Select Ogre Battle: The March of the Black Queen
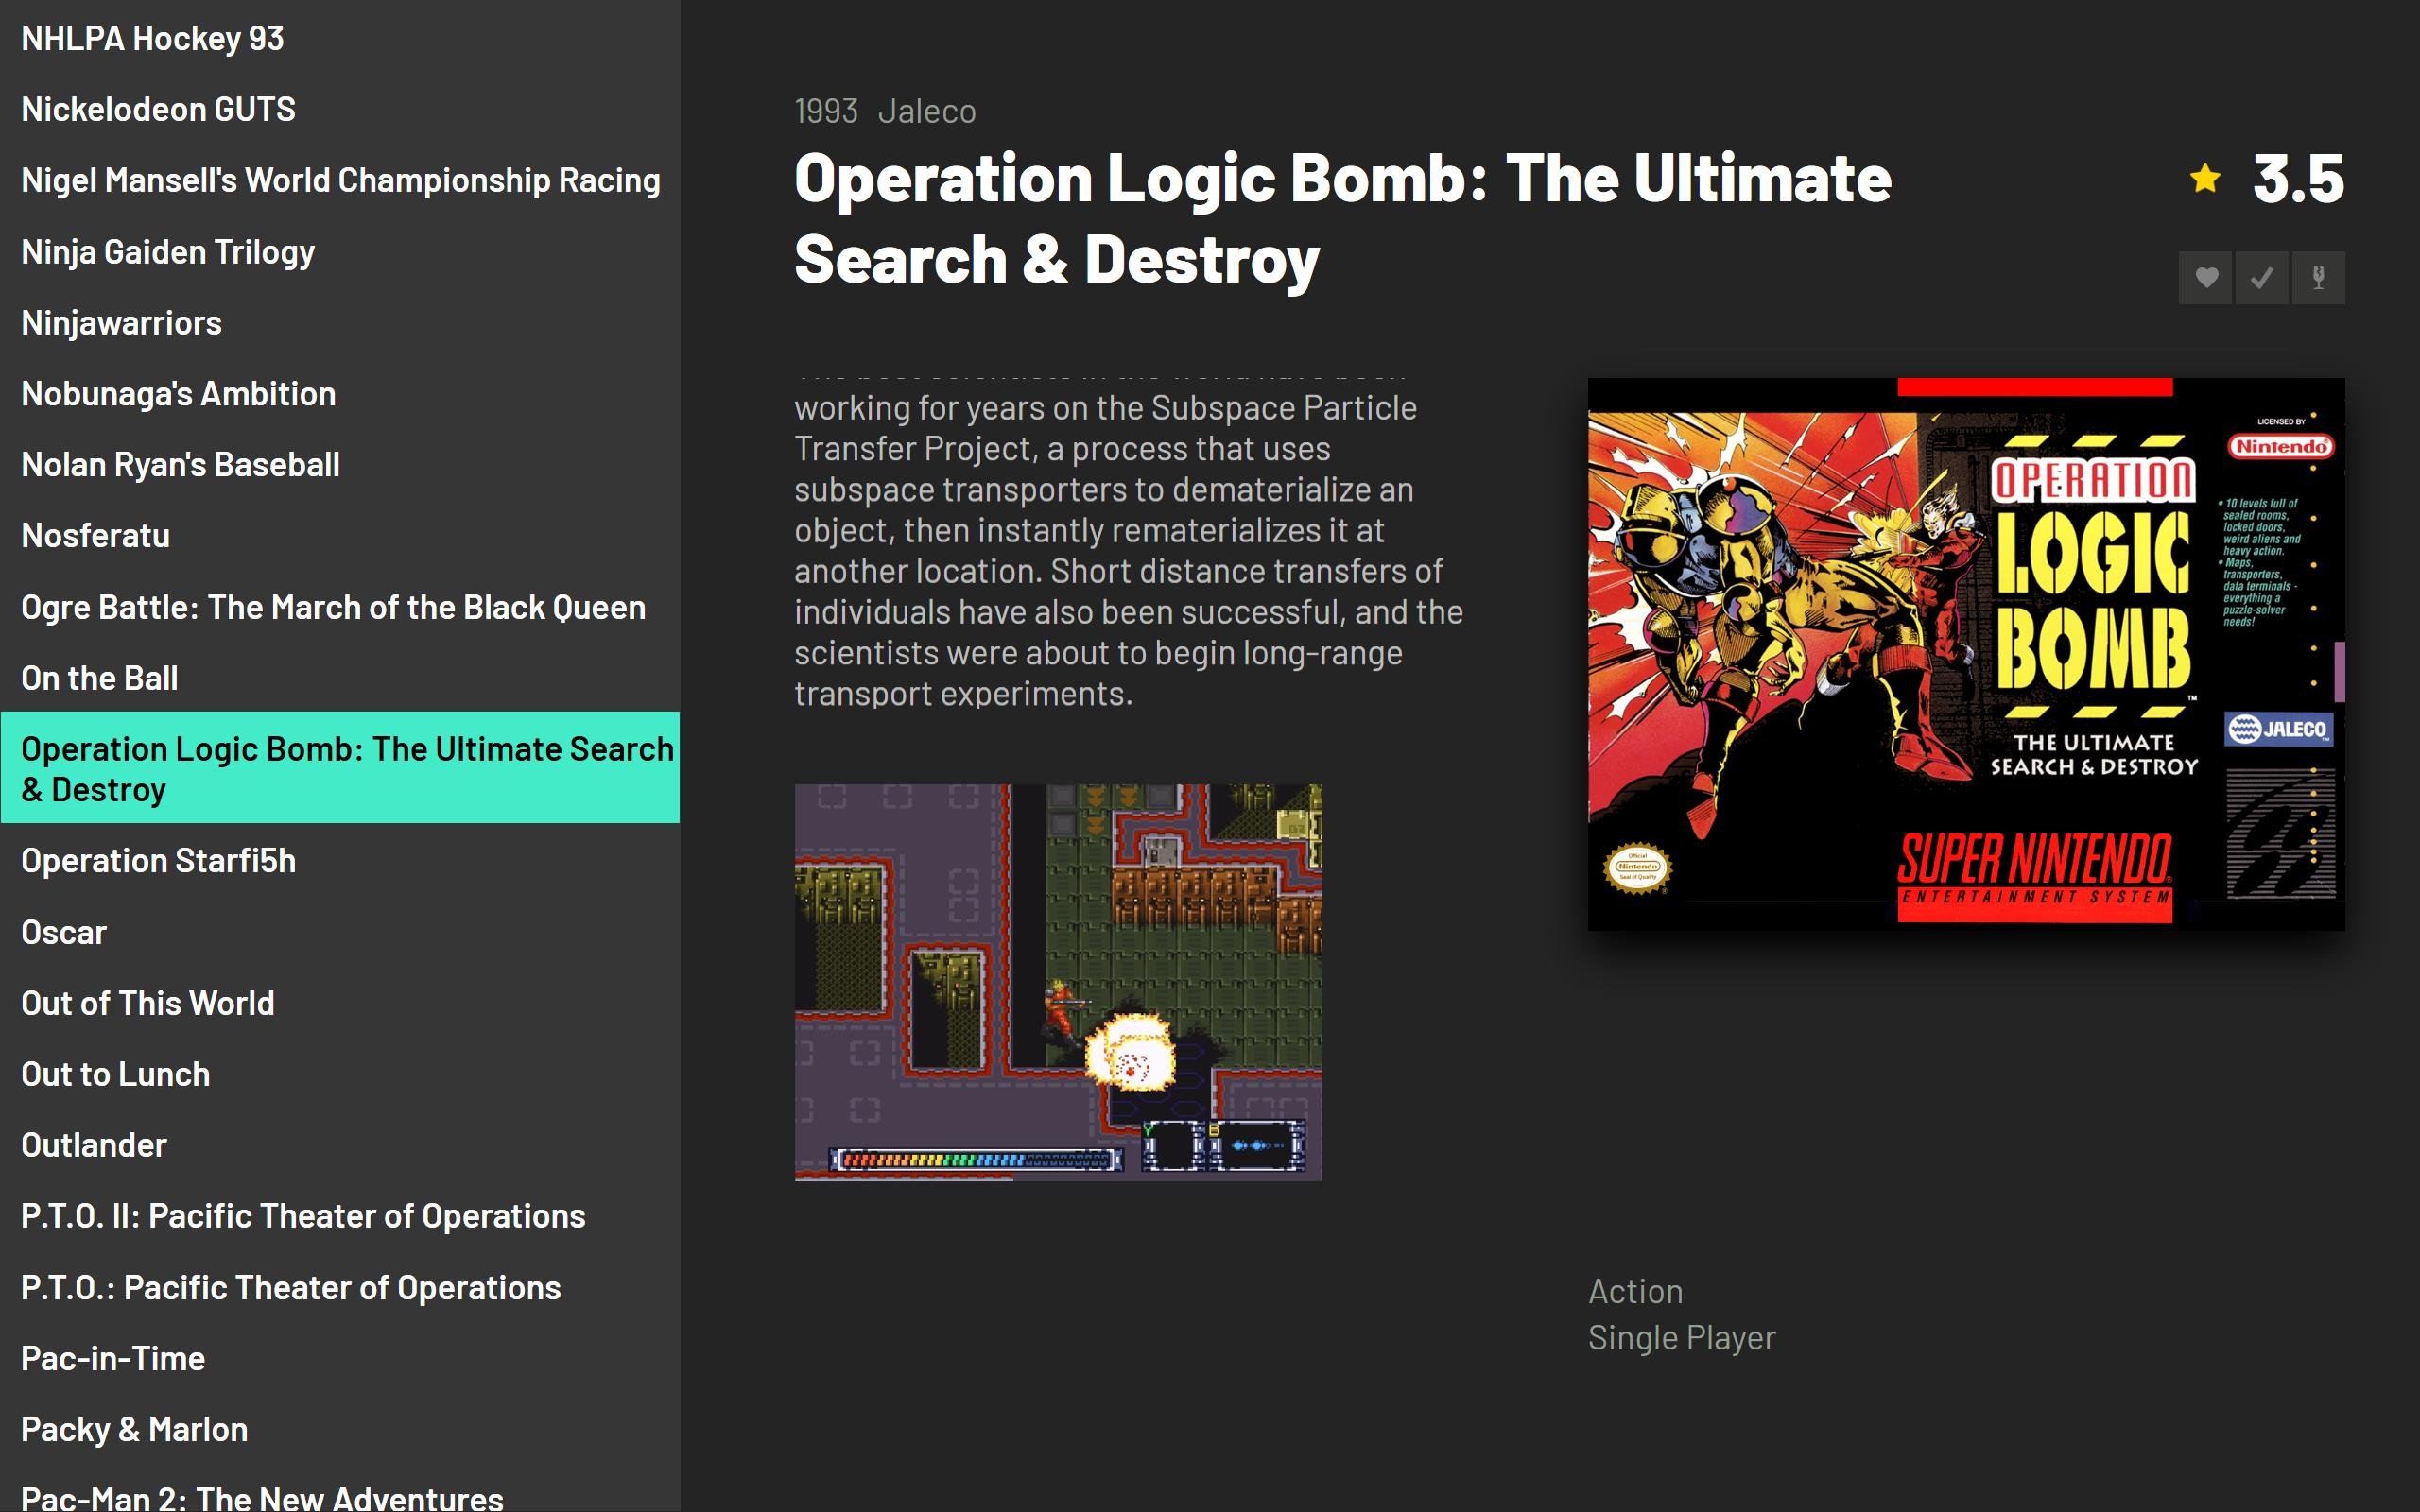 (340, 607)
